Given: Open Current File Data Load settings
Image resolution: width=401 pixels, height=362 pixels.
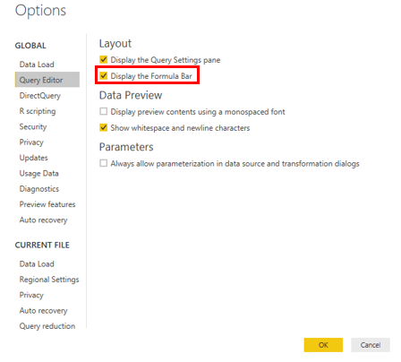Looking at the screenshot, I should (37, 263).
